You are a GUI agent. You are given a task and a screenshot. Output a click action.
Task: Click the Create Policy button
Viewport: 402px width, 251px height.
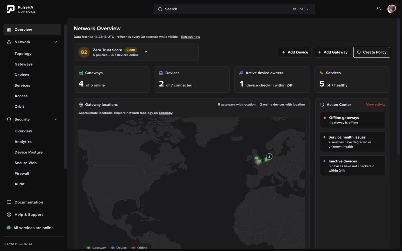pyautogui.click(x=372, y=52)
